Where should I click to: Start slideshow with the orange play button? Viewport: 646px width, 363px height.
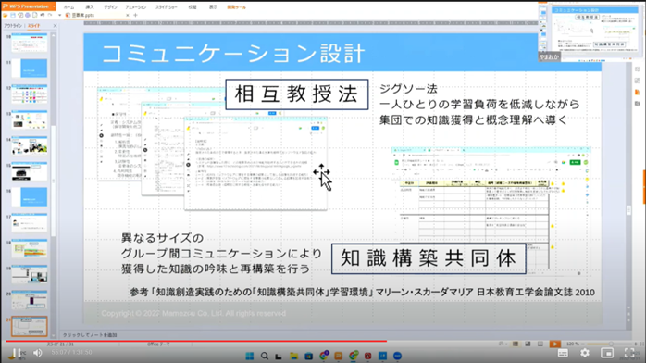pyautogui.click(x=554, y=344)
